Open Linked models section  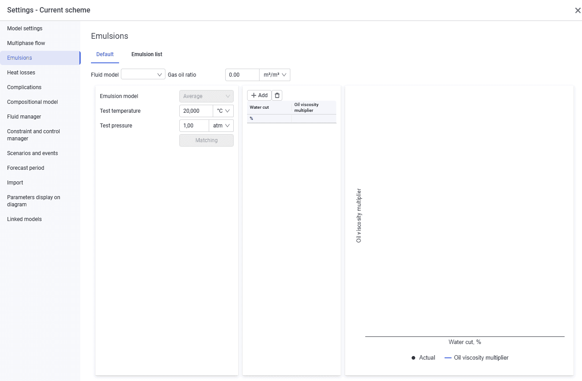[40, 219]
